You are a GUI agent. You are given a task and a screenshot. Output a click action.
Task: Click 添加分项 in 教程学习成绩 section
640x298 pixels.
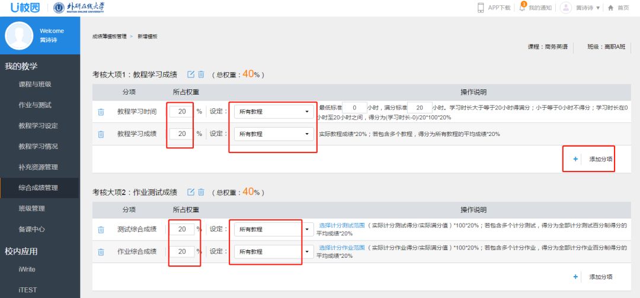pyautogui.click(x=601, y=159)
